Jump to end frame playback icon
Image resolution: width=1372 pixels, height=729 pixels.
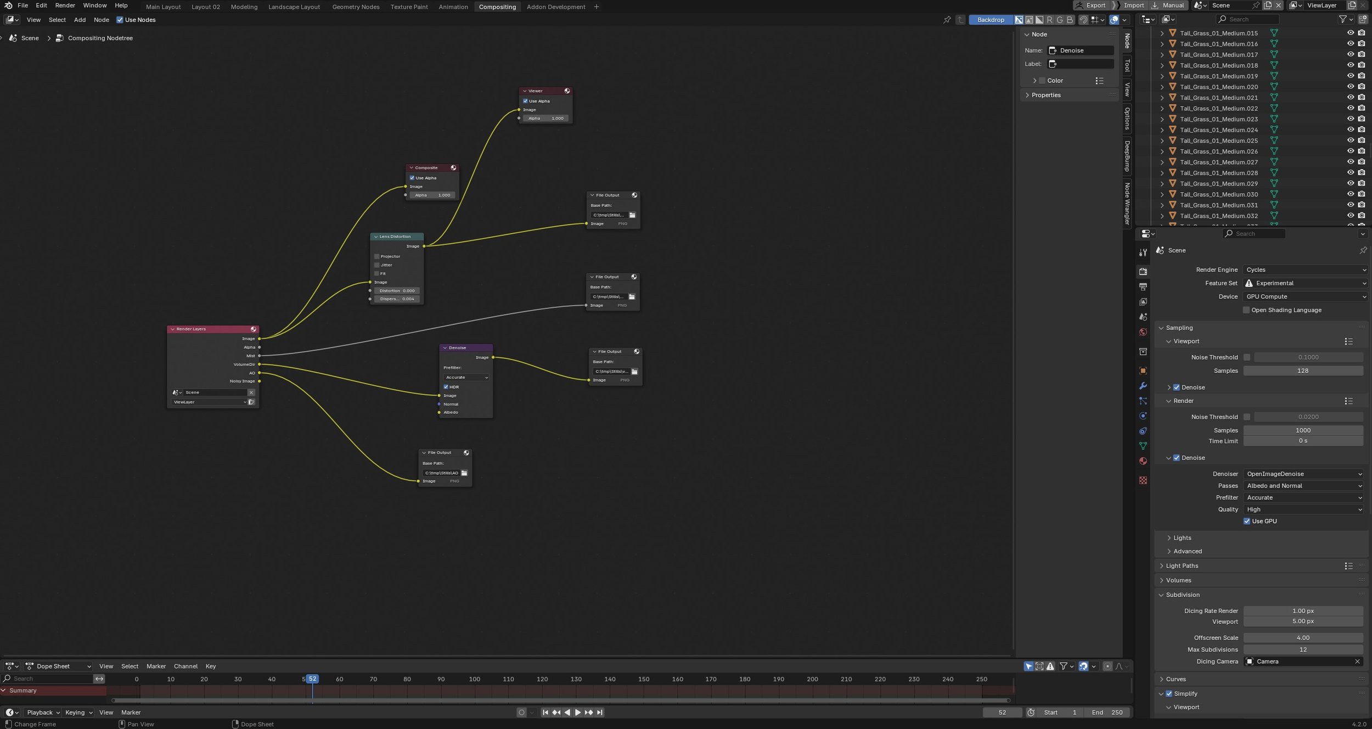tap(600, 713)
